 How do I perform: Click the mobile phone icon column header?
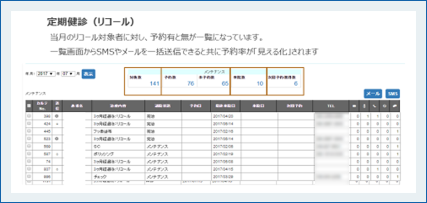pyautogui.click(x=365, y=106)
